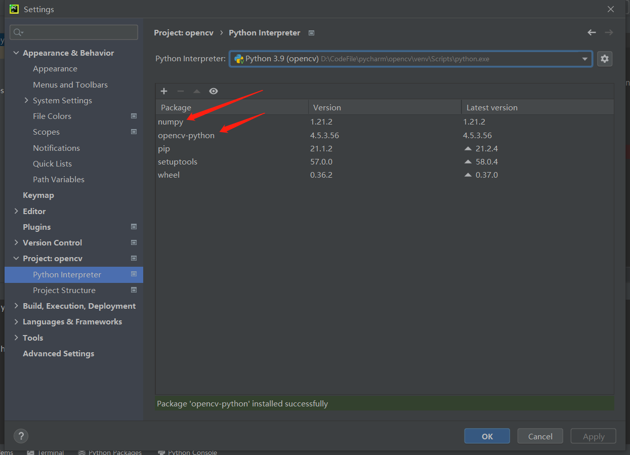Click latest version 21.2.4 for pip
This screenshot has width=630, height=455.
(487, 149)
